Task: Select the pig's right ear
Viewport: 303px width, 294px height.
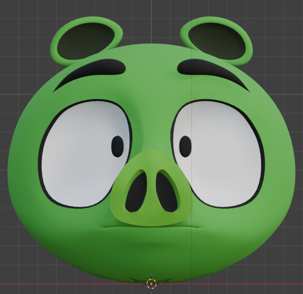Action: tap(216, 41)
